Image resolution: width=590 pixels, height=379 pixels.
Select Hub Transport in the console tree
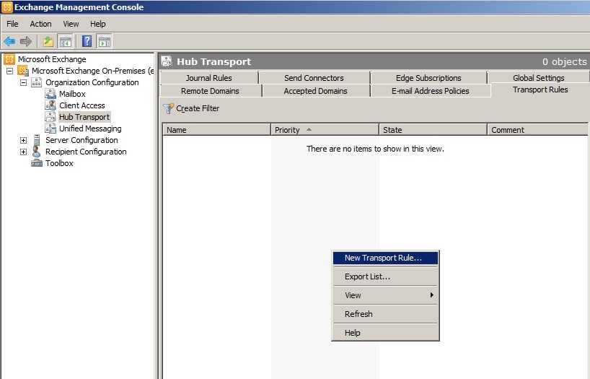[84, 117]
